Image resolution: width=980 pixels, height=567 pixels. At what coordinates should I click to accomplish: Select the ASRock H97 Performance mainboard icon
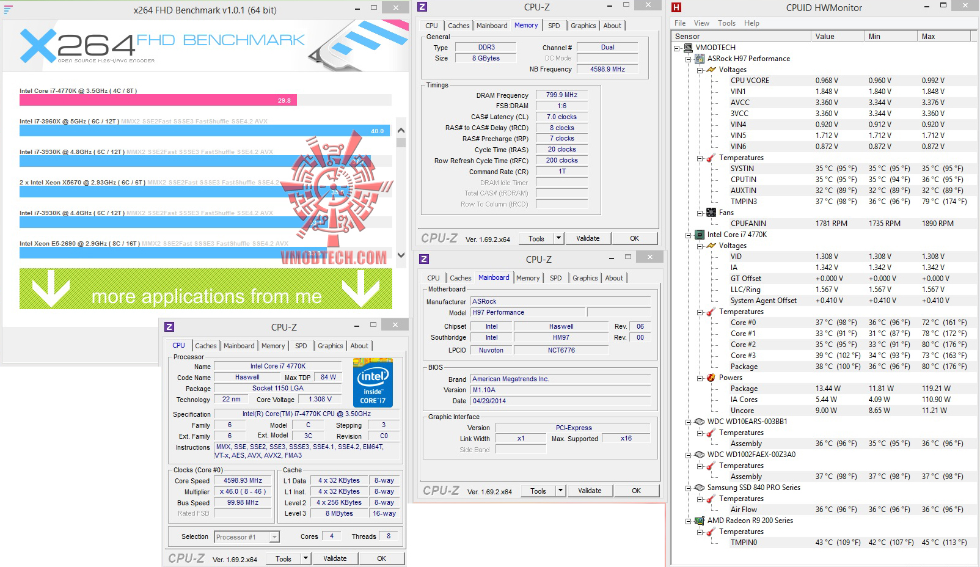[700, 59]
